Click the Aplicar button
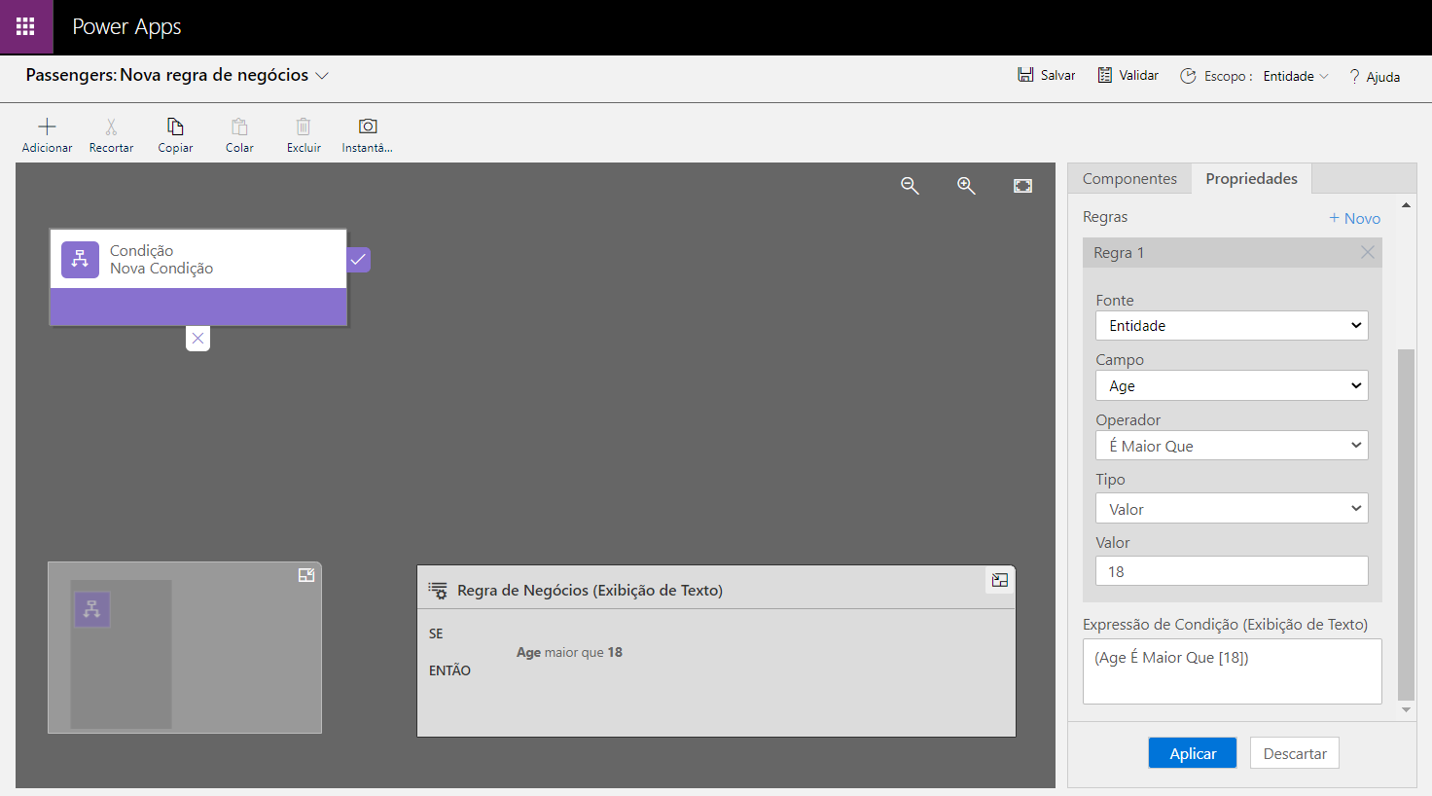1432x796 pixels. [x=1193, y=753]
